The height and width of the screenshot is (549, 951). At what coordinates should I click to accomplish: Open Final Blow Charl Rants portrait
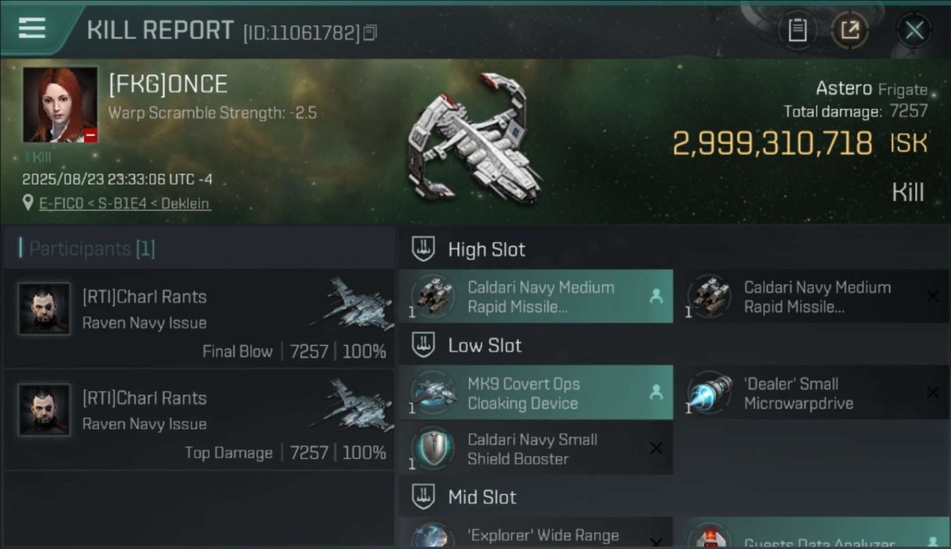(45, 309)
